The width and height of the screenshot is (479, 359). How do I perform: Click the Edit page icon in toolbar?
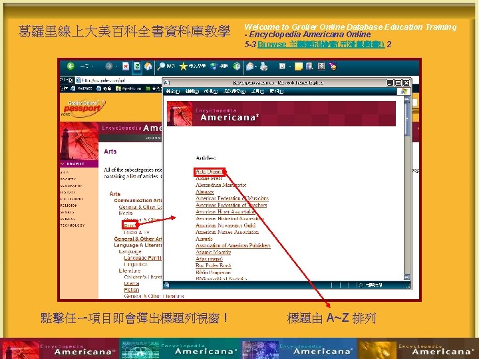[282, 66]
